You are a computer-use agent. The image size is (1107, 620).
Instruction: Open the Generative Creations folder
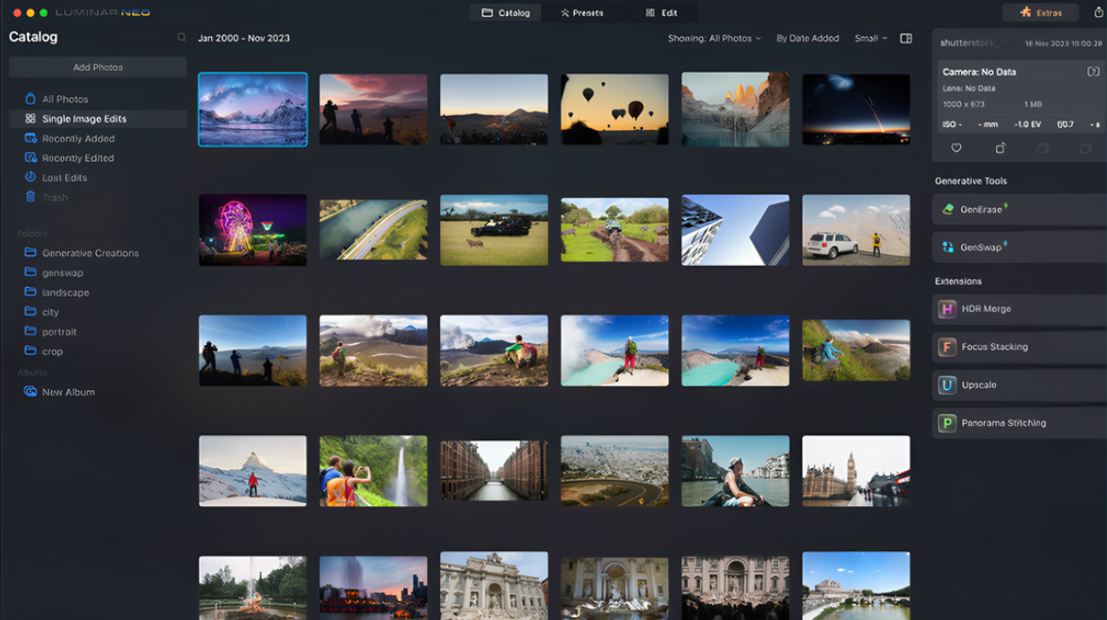pos(90,253)
